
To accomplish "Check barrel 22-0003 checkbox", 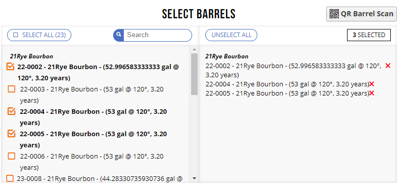I will tap(12, 89).
